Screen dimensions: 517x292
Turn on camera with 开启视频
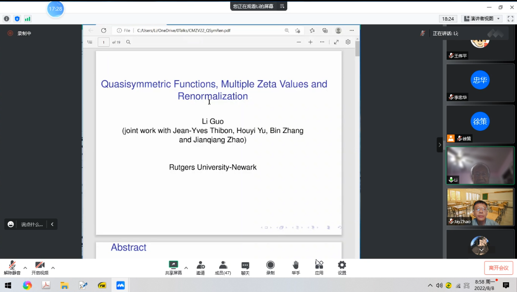[40, 267]
